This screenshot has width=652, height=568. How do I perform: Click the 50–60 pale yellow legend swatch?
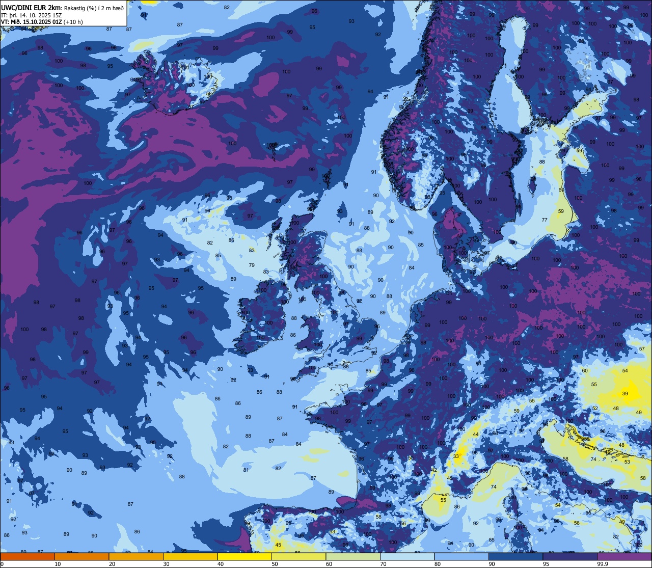[x=298, y=557]
